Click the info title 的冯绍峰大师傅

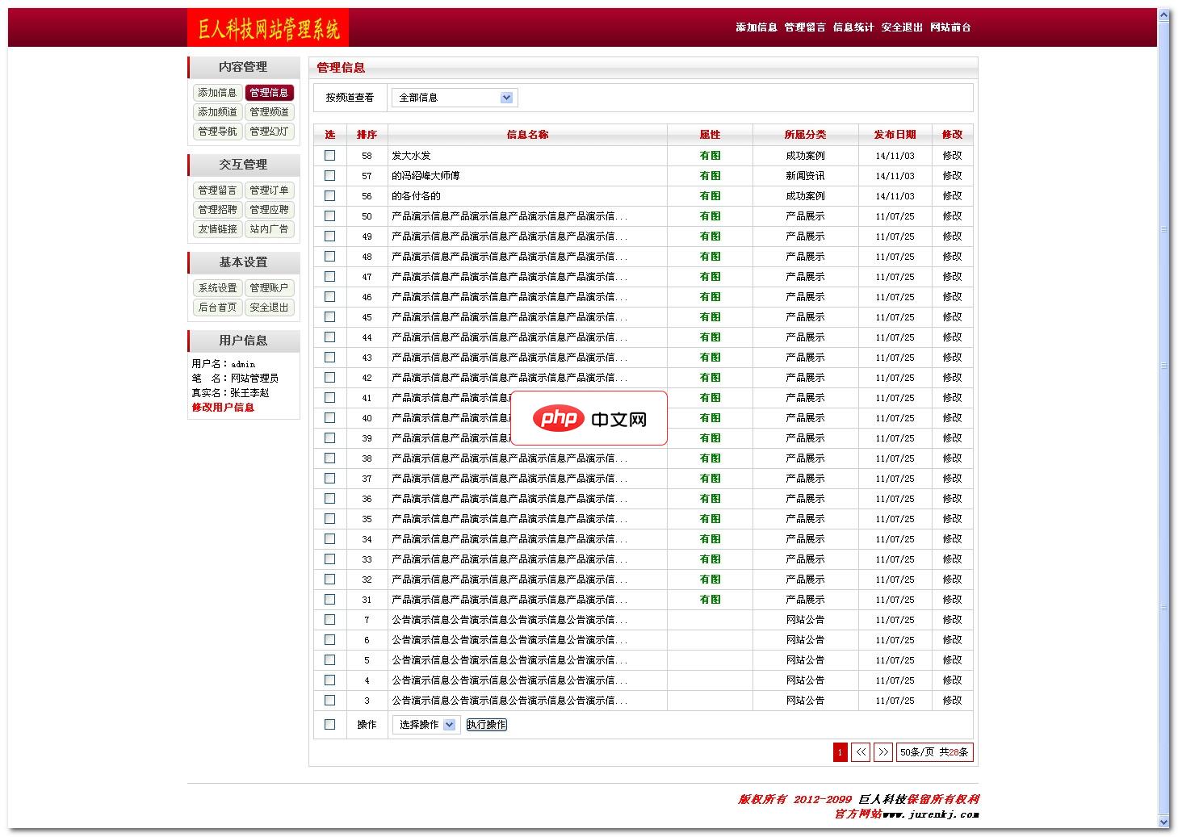426,176
